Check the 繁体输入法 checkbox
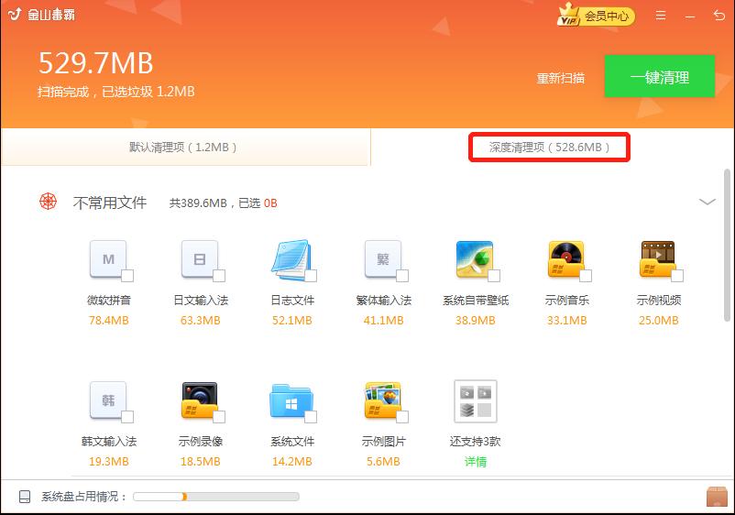The image size is (735, 515). coord(402,276)
